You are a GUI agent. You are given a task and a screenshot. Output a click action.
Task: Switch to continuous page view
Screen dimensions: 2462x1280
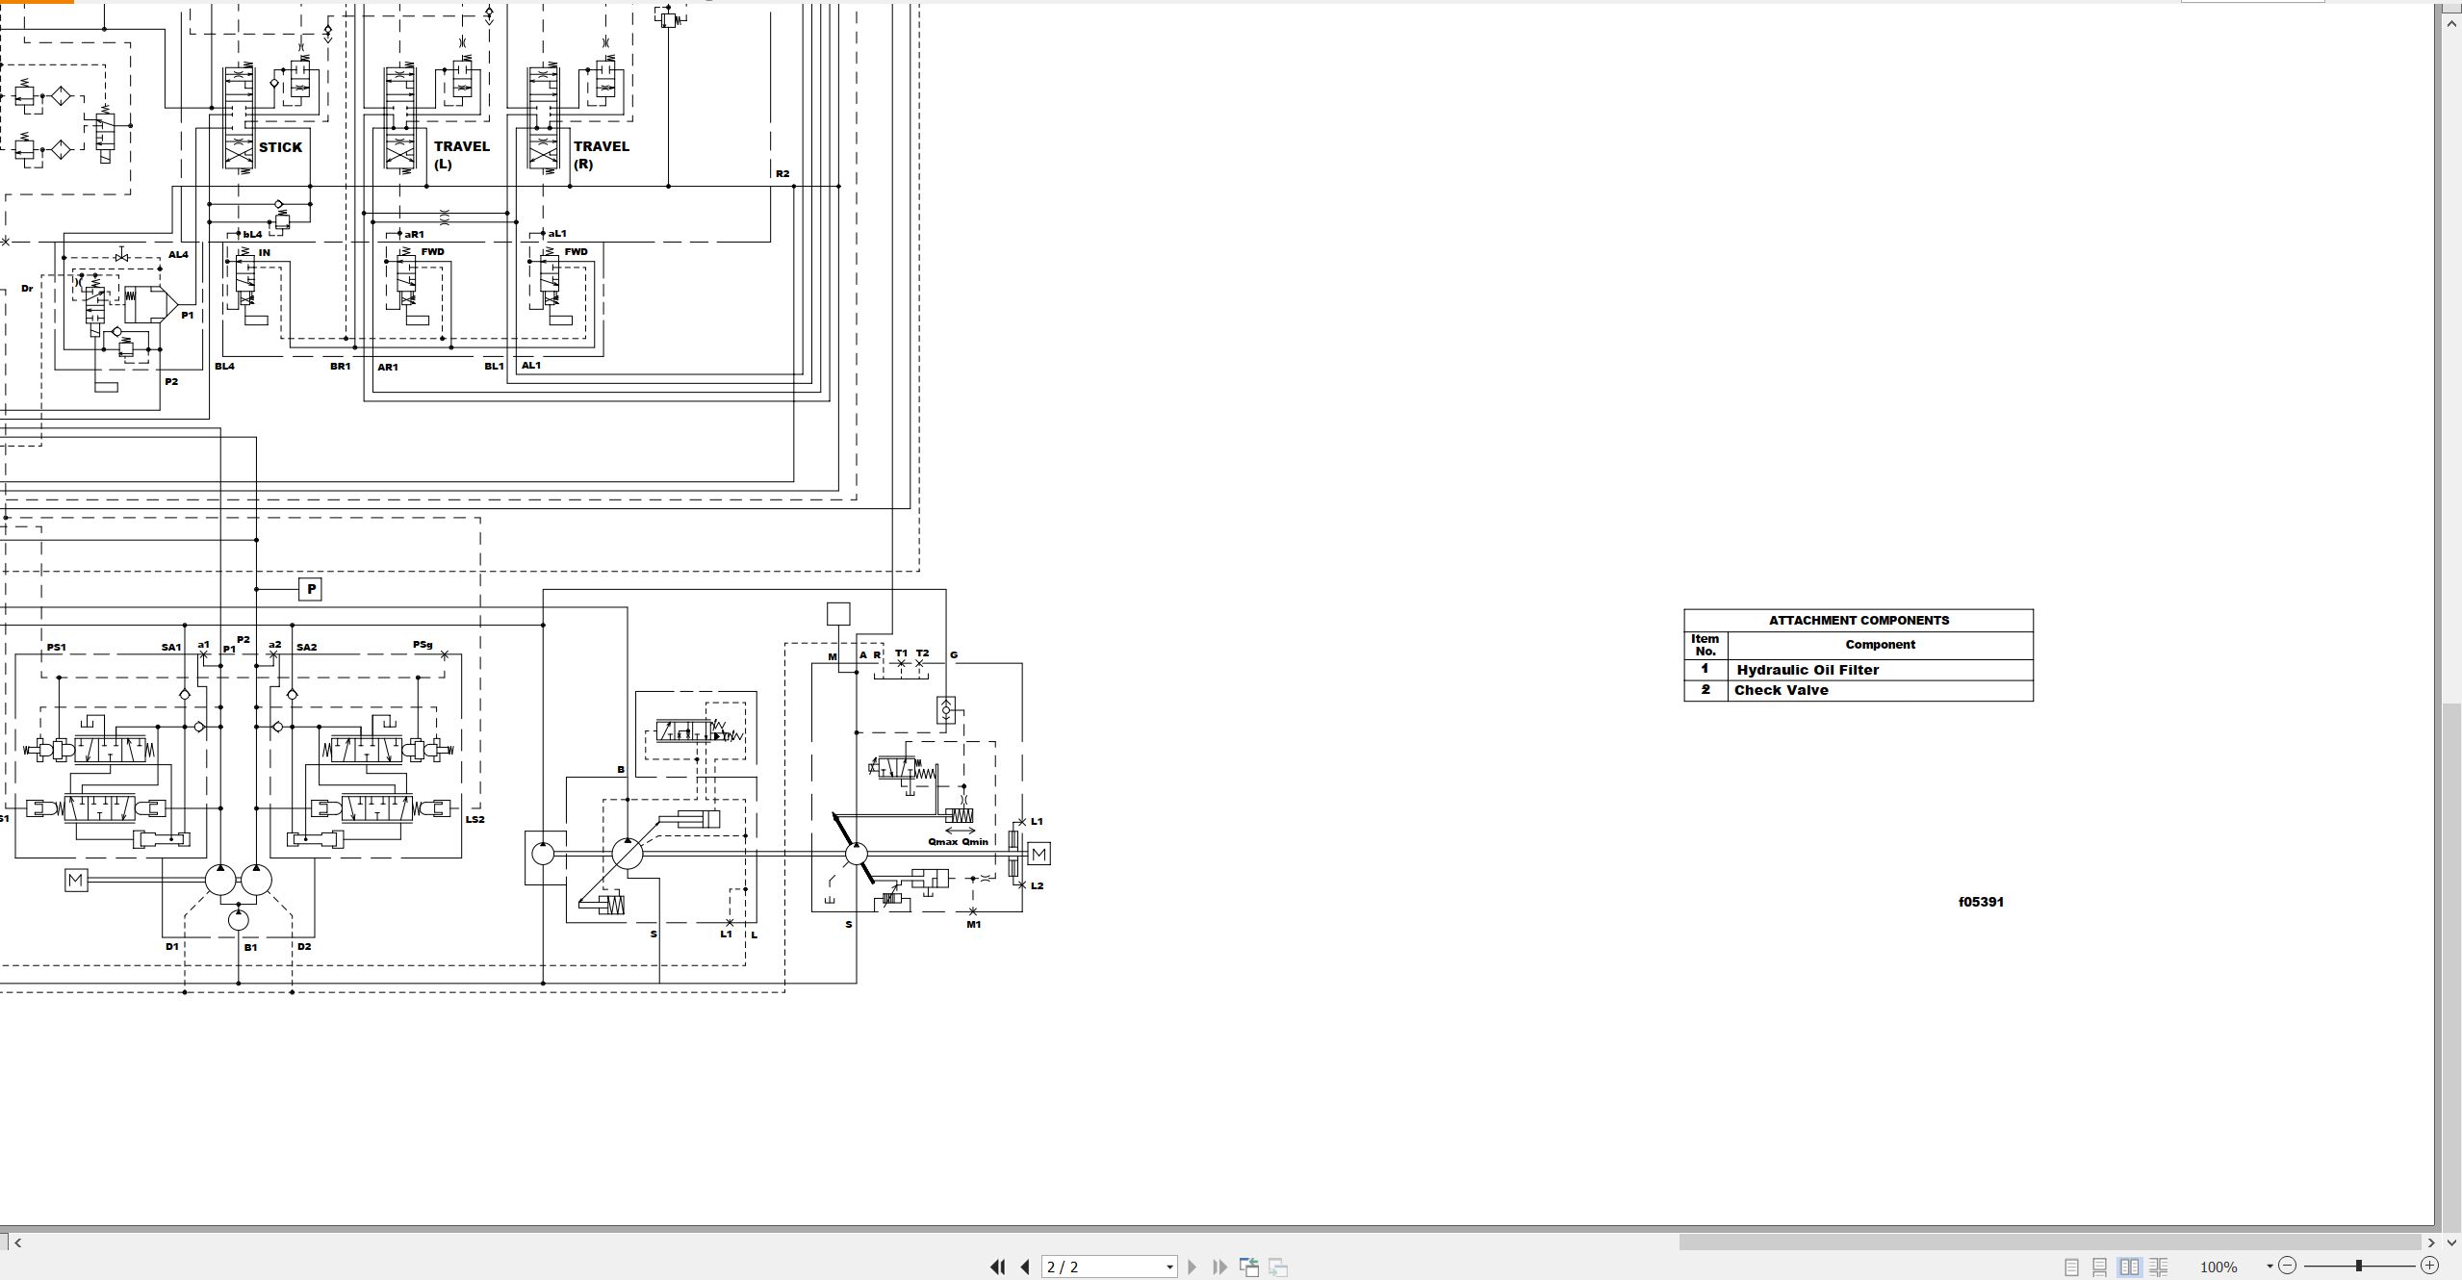click(x=2100, y=1267)
